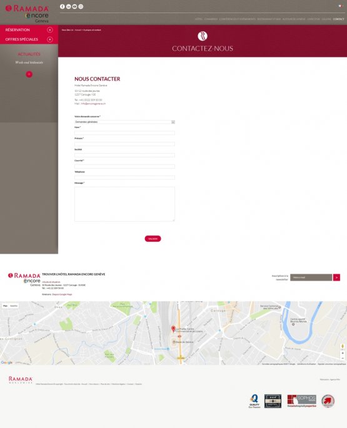Open the Demandes générales dropdown
This screenshot has height=428, width=347.
click(124, 122)
